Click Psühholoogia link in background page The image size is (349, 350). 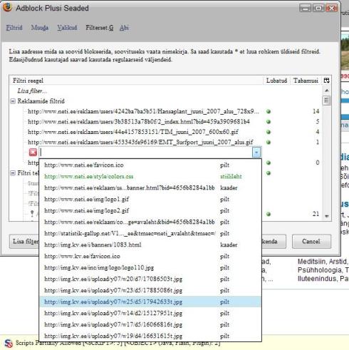pyautogui.click(x=319, y=270)
